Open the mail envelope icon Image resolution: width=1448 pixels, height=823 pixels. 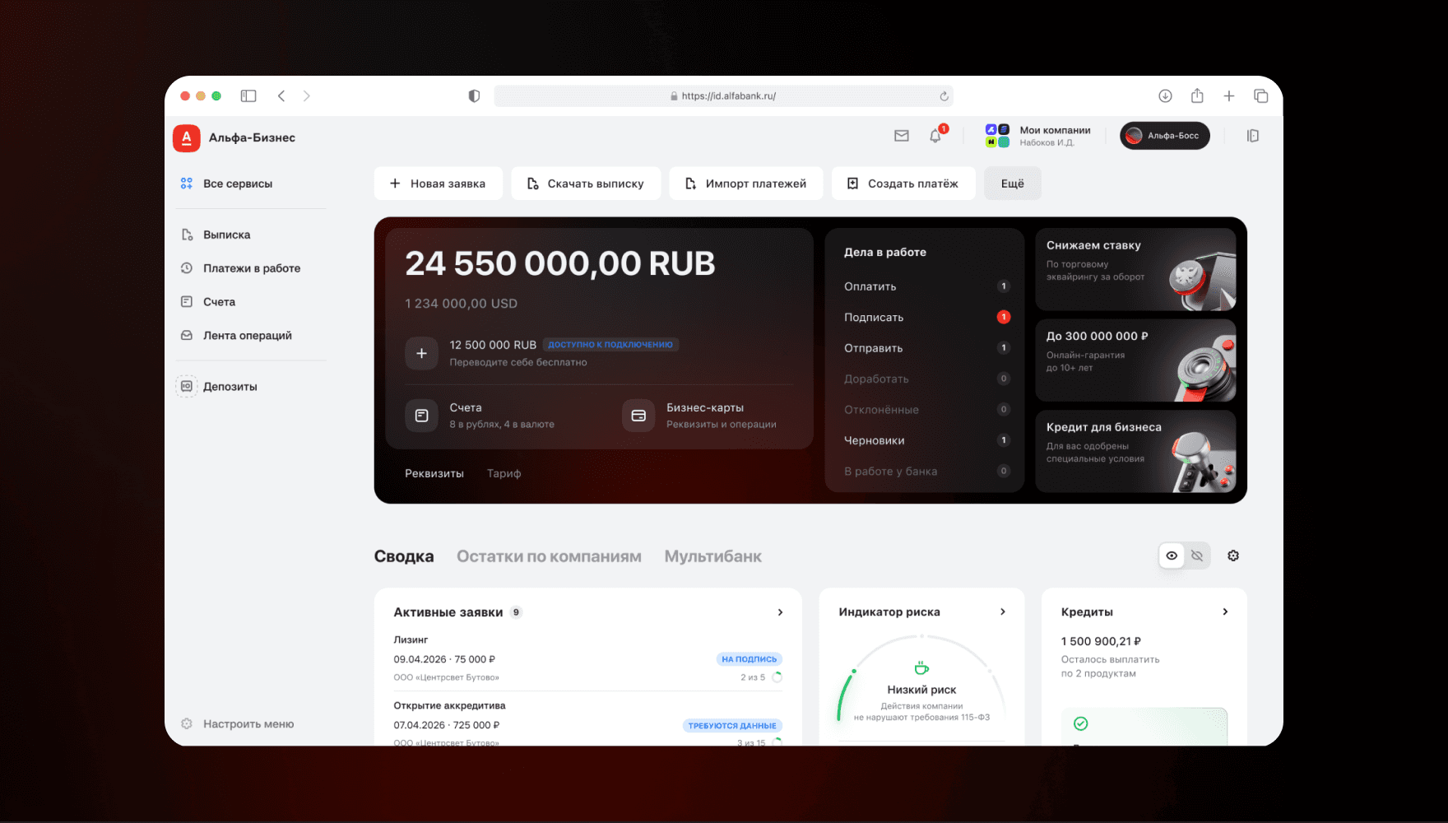902,136
